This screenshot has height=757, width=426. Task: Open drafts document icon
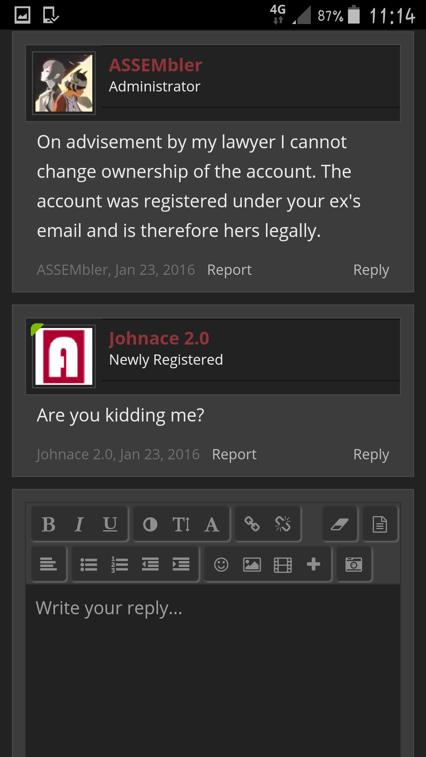[x=380, y=524]
